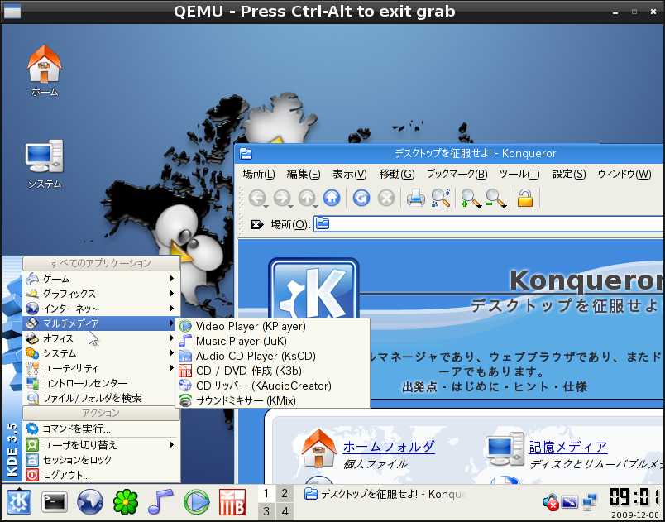
Task: Switch to virtual desktop 3
Action: pyautogui.click(x=266, y=511)
